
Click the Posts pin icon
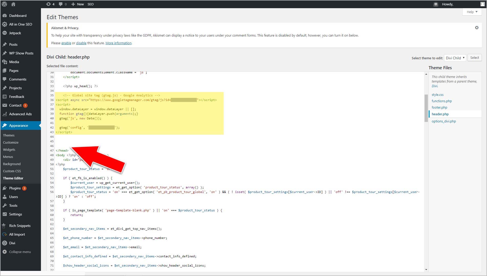pos(4,44)
